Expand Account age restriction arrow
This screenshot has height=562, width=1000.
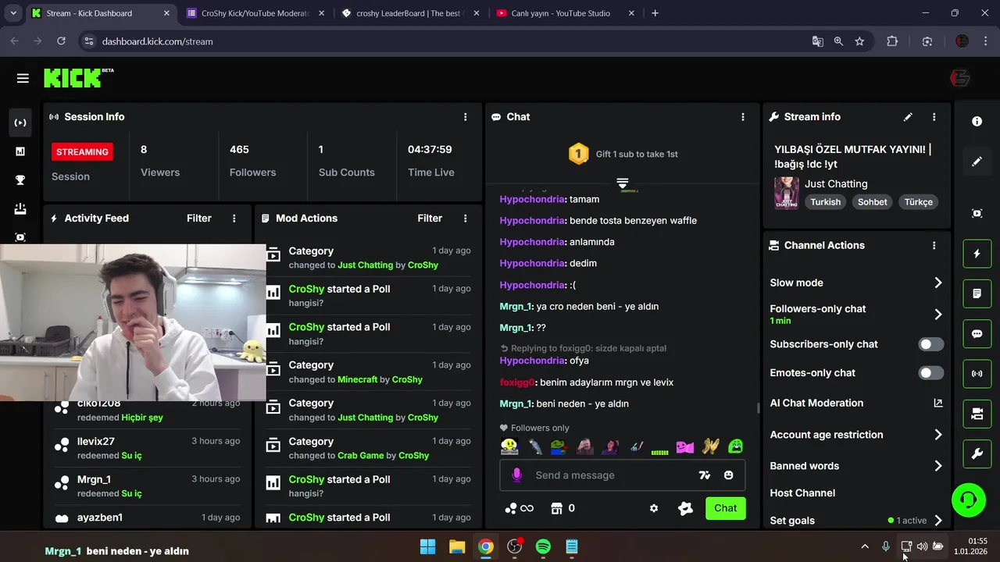(938, 435)
